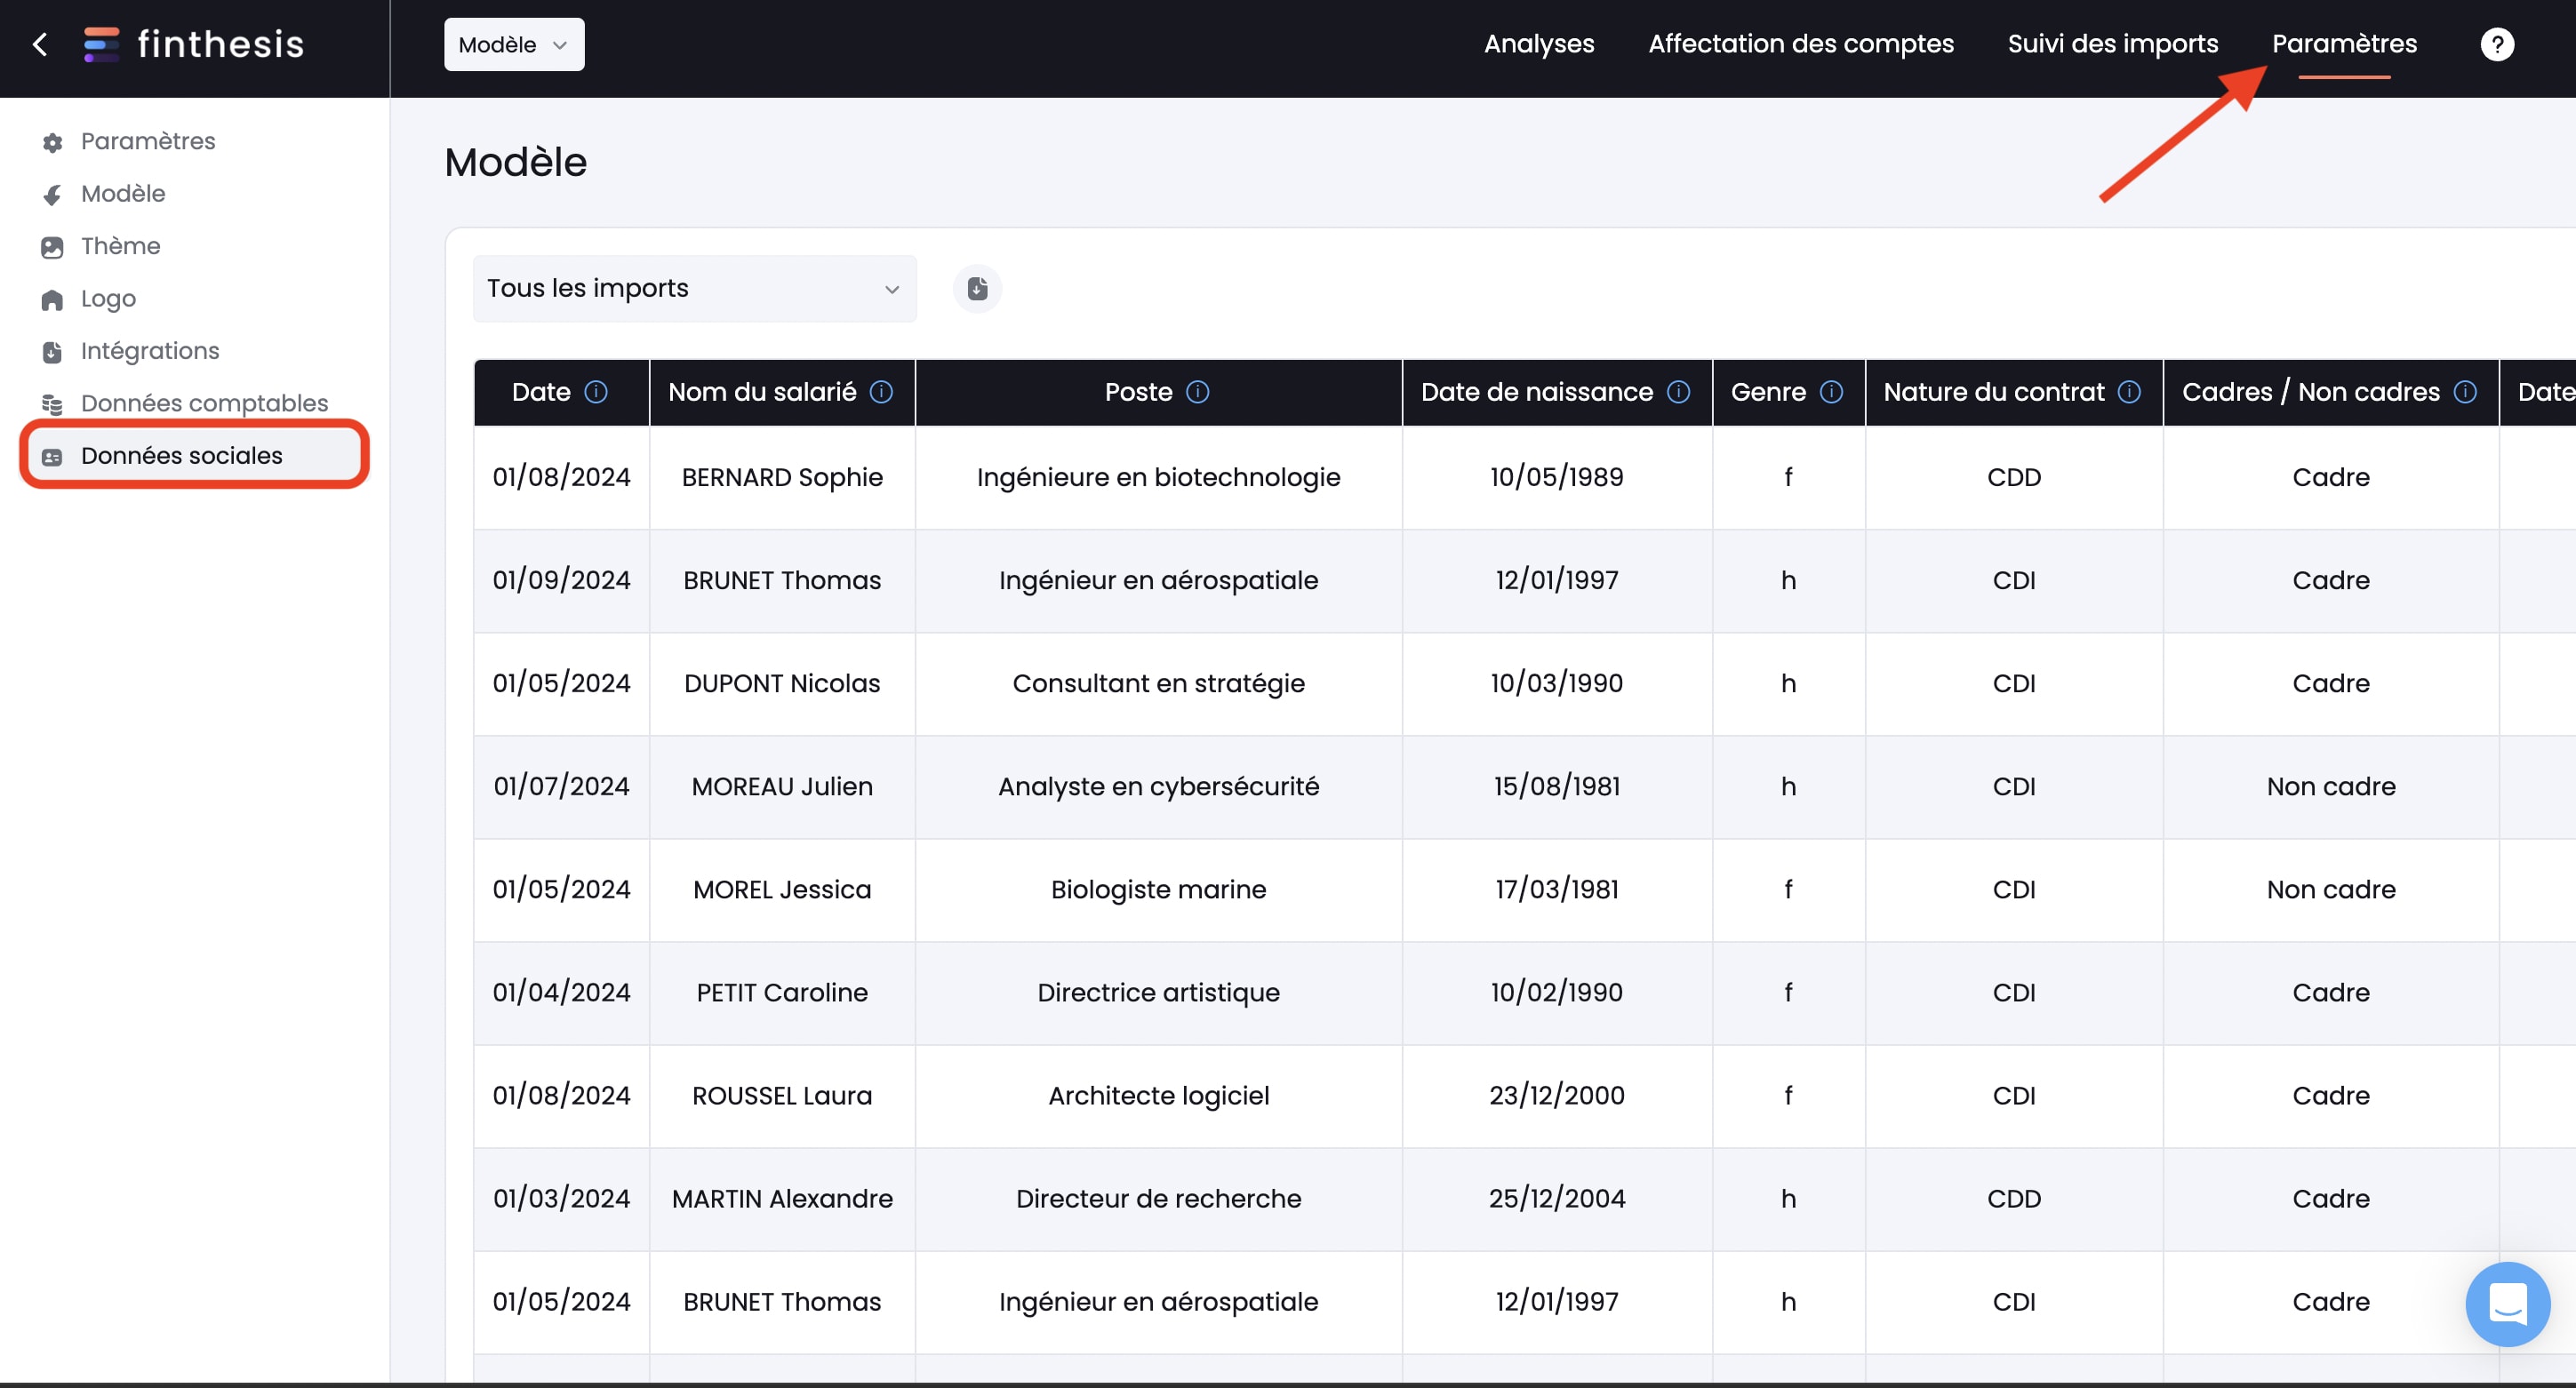Click Directrice artistique cell
The width and height of the screenshot is (2576, 1388).
click(x=1158, y=992)
